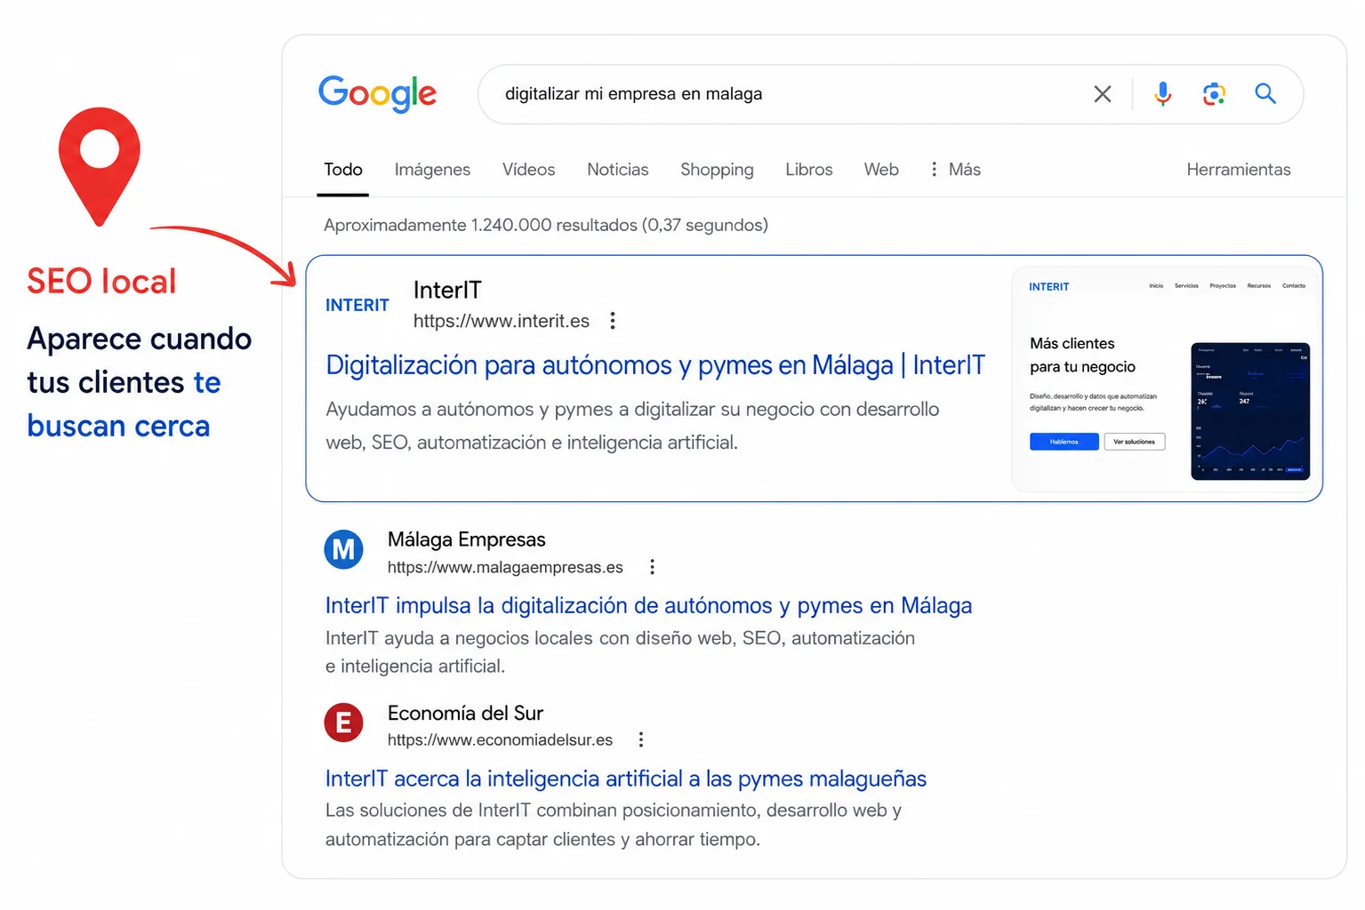Click the snippet 'Ayudamos a autónomos y pymes'
The width and height of the screenshot is (1365, 910).
pyautogui.click(x=632, y=426)
